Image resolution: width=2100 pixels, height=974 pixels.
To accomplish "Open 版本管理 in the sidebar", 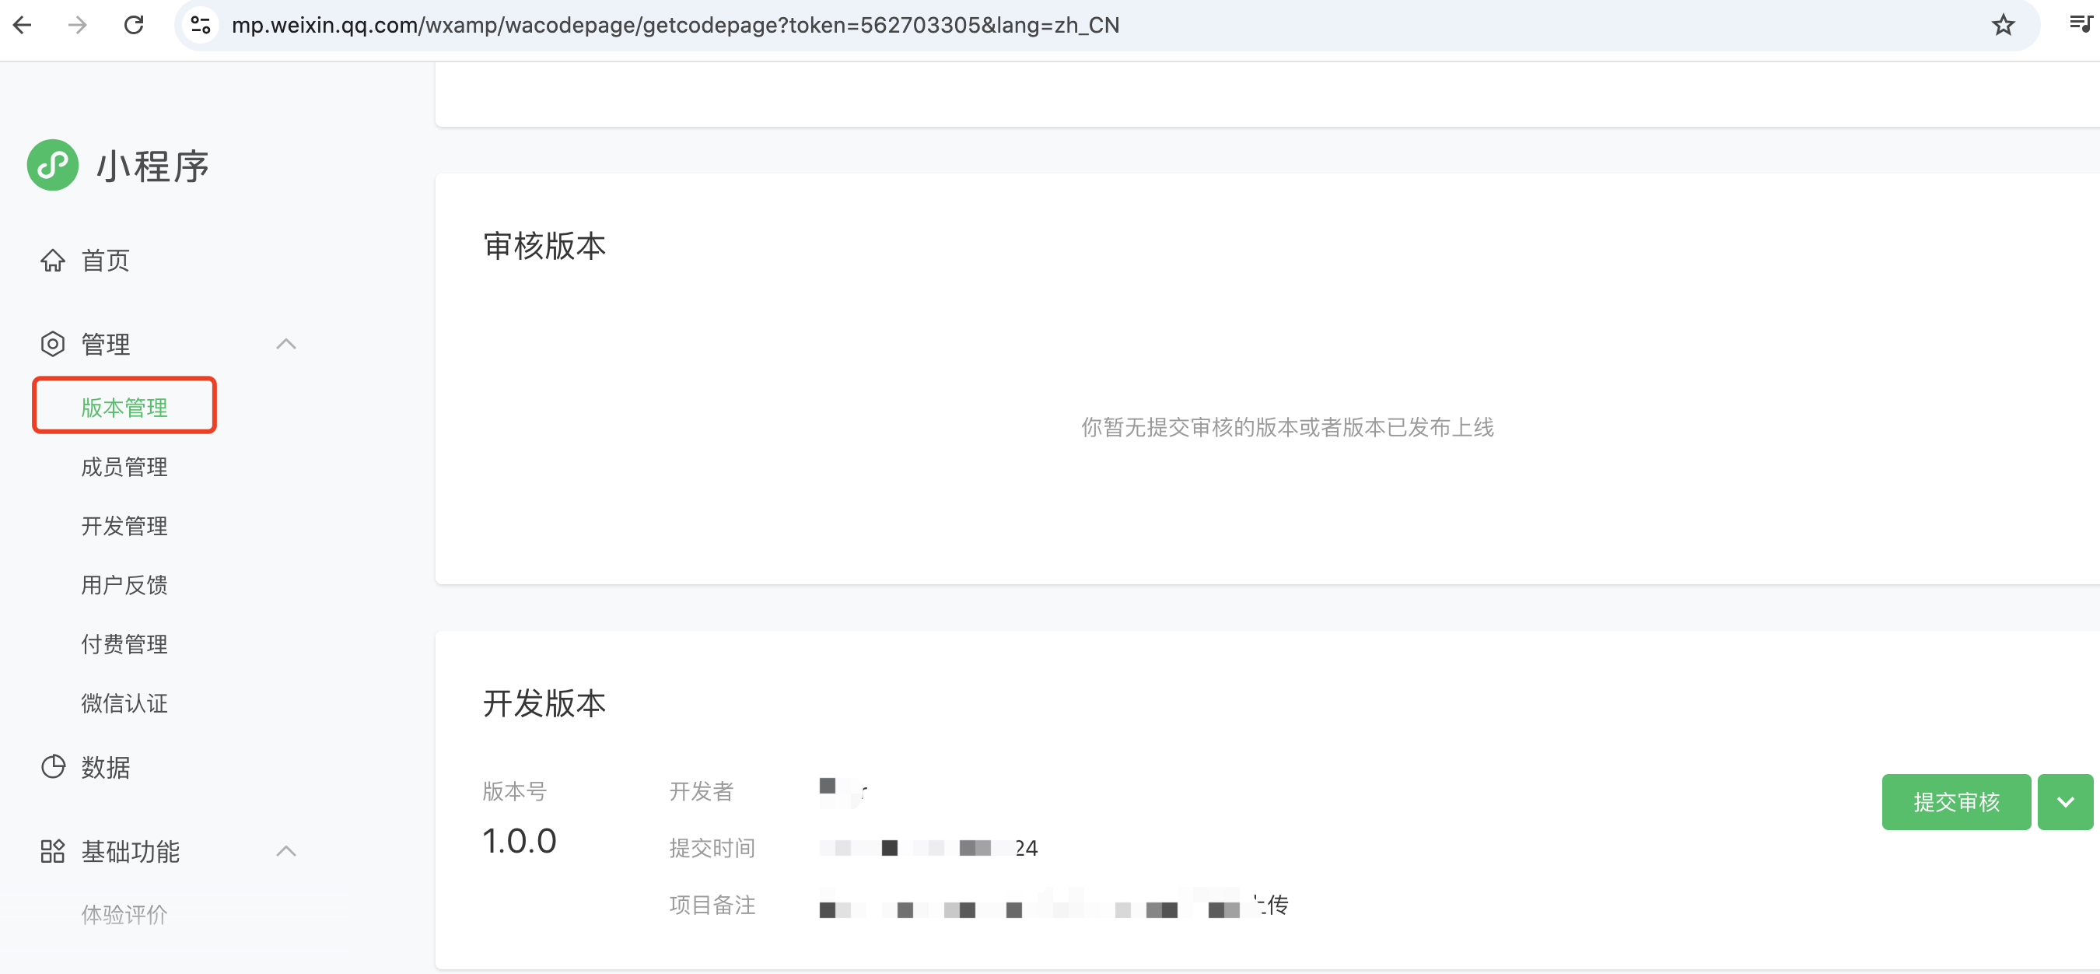I will [124, 407].
